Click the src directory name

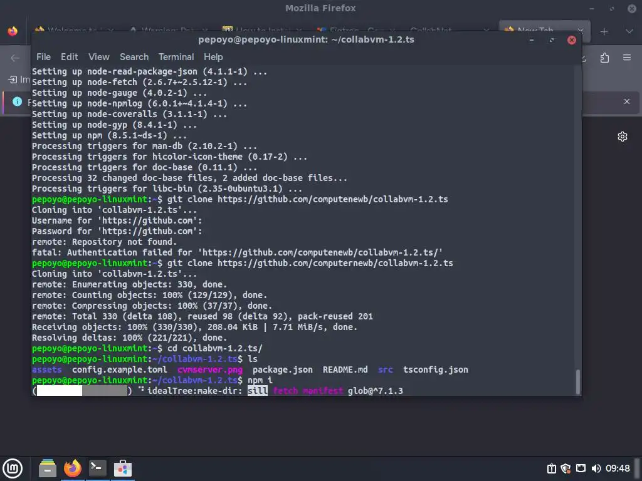[x=386, y=370]
